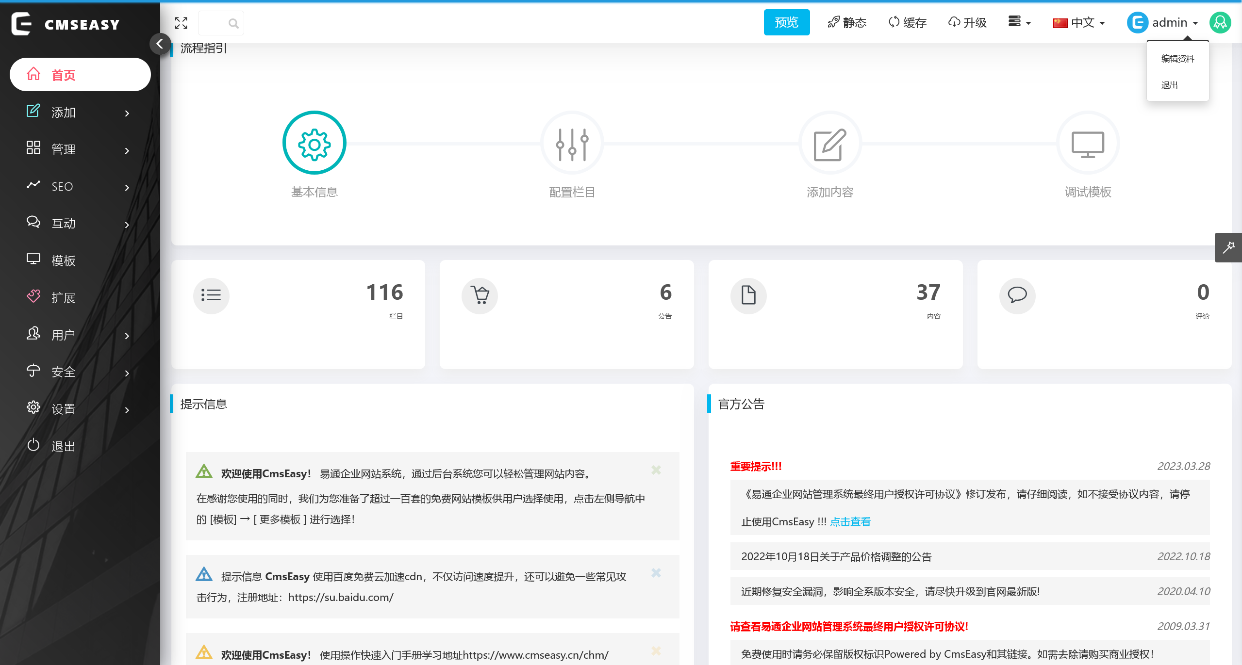The height and width of the screenshot is (665, 1242).
Task: Expand the 互动 sidebar menu
Action: 80,224
